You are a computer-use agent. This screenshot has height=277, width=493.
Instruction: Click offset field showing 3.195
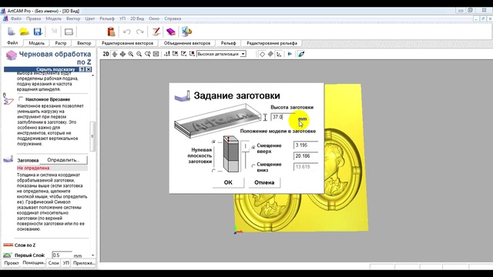coord(306,145)
